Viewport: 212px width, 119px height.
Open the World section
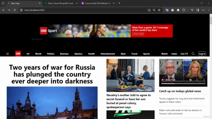[x=38, y=54]
